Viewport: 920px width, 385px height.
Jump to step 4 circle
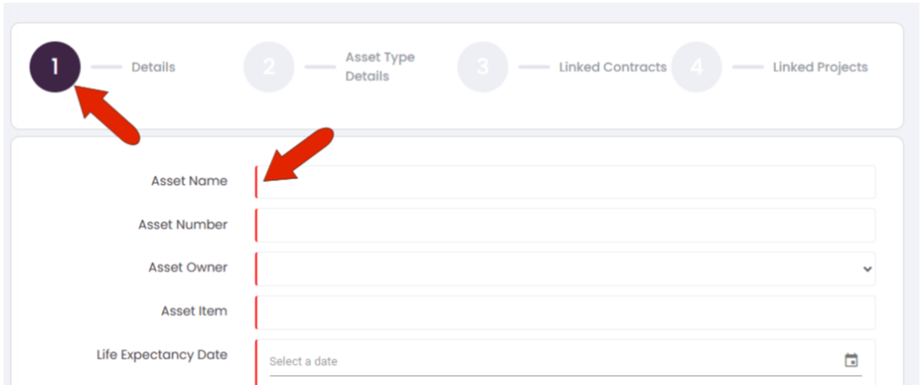click(696, 67)
